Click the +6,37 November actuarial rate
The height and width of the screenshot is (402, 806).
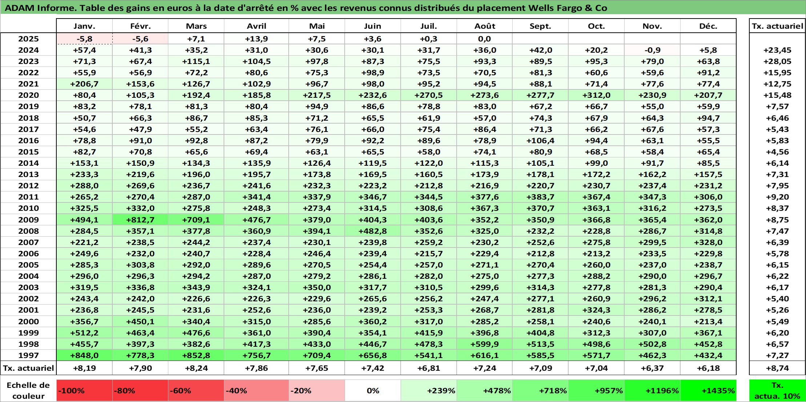652,368
